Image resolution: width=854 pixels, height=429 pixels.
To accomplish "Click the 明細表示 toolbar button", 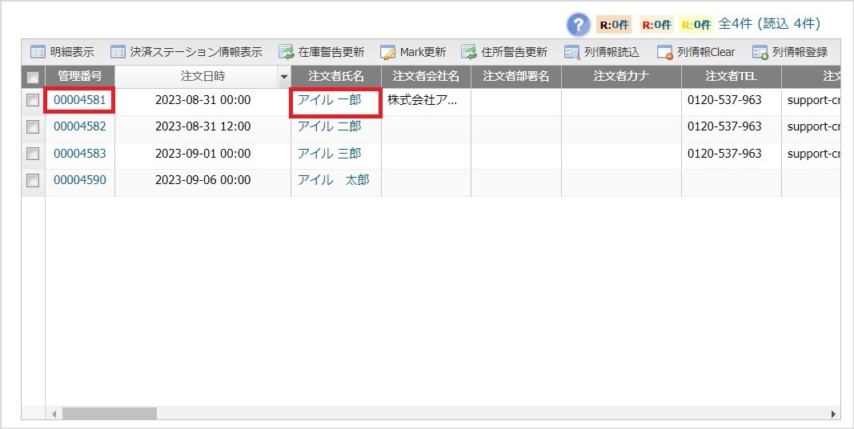I will (62, 52).
